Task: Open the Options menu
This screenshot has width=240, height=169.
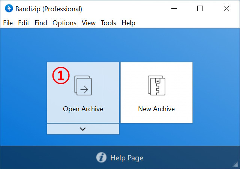Action: [64, 23]
